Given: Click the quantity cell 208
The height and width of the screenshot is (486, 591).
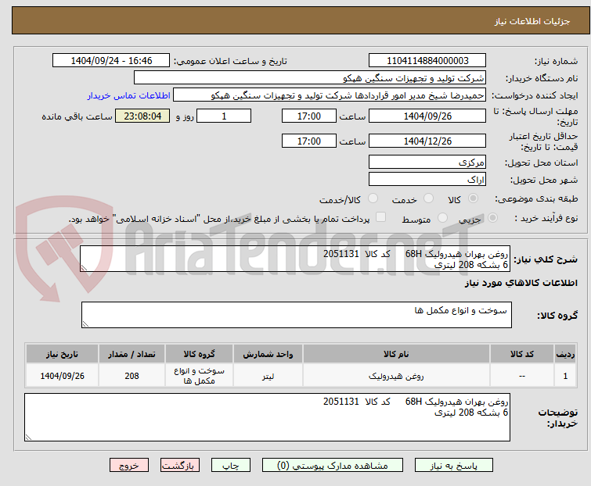Looking at the screenshot, I should coord(132,376).
